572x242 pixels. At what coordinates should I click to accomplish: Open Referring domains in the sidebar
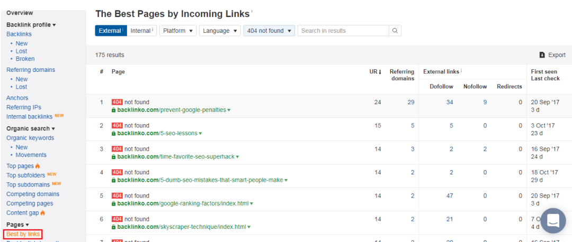pos(31,70)
